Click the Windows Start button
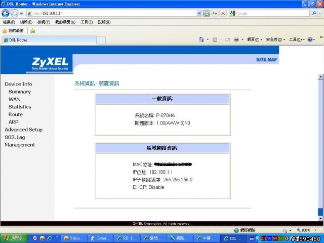 14,238
